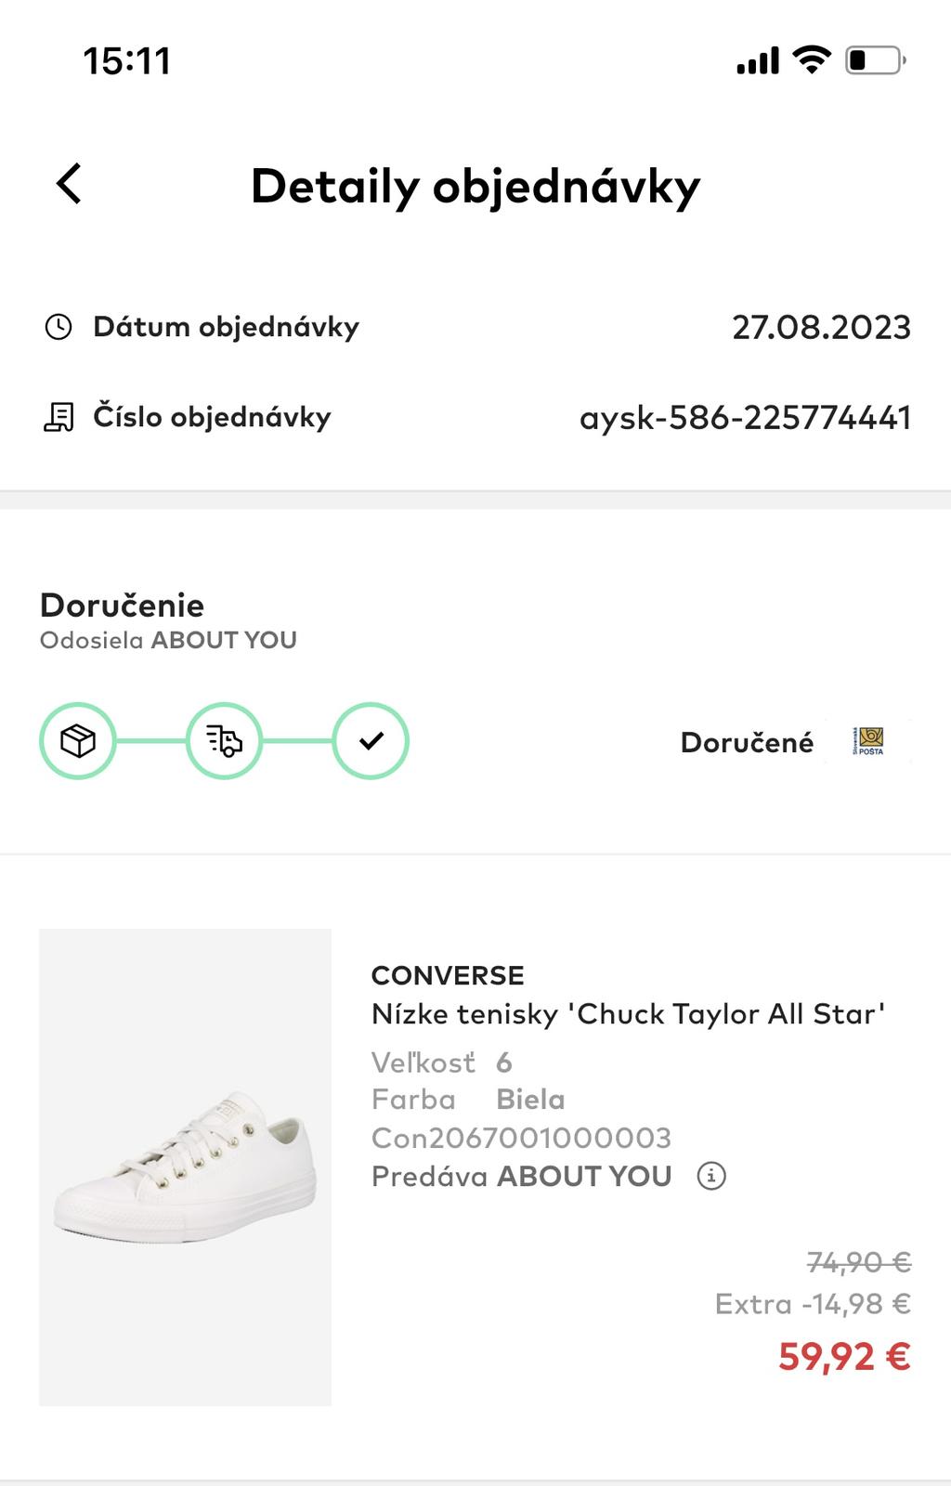951x1486 pixels.
Task: Tap the Doručenie section heading
Action: coord(122,605)
